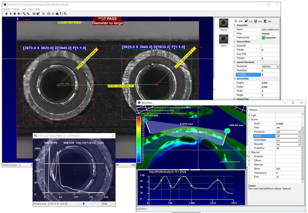Viewport: 308px width, 213px height.
Task: Collapse the Material group in 3DOptions
Action: pyautogui.click(x=249, y=152)
